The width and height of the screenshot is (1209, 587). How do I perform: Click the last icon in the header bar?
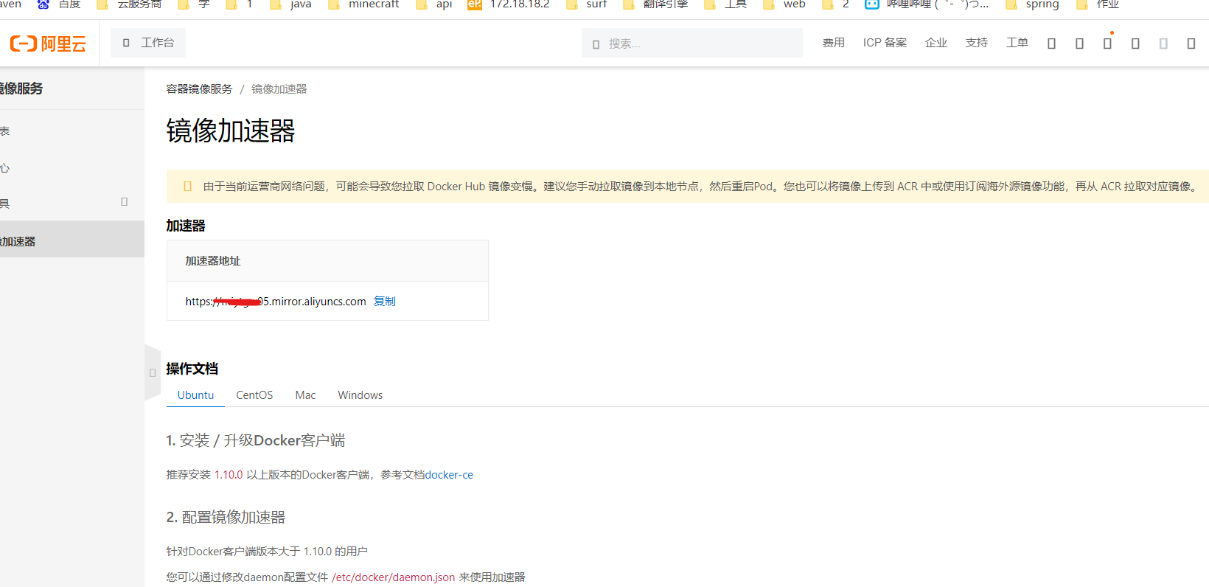(1191, 44)
